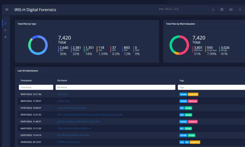This screenshot has height=147, width=245.
Task: Open the FUNDS counted (2).doc link
Action: coord(69,142)
